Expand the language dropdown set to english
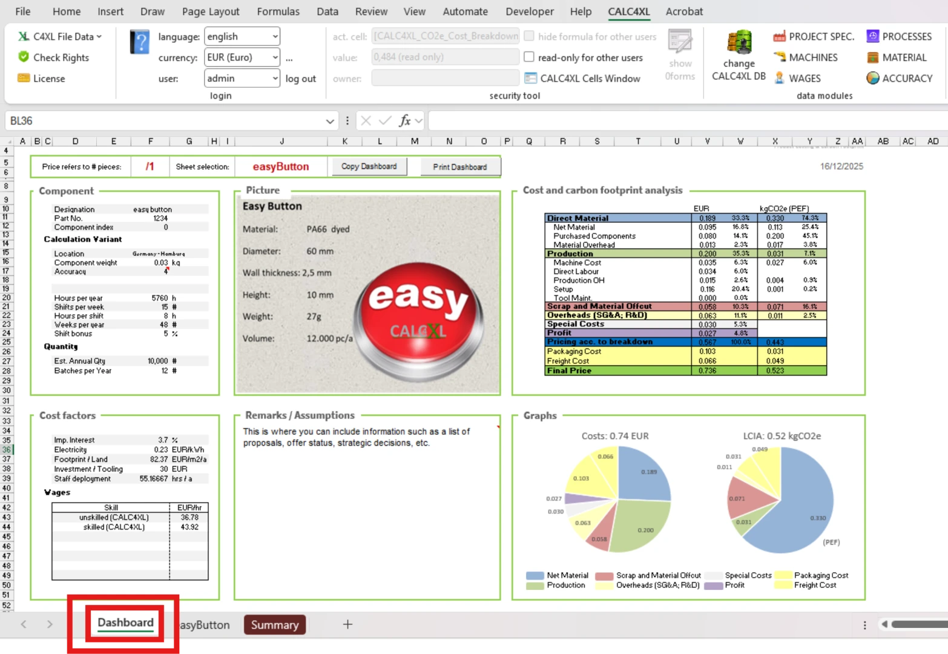This screenshot has height=654, width=948. coord(275,36)
